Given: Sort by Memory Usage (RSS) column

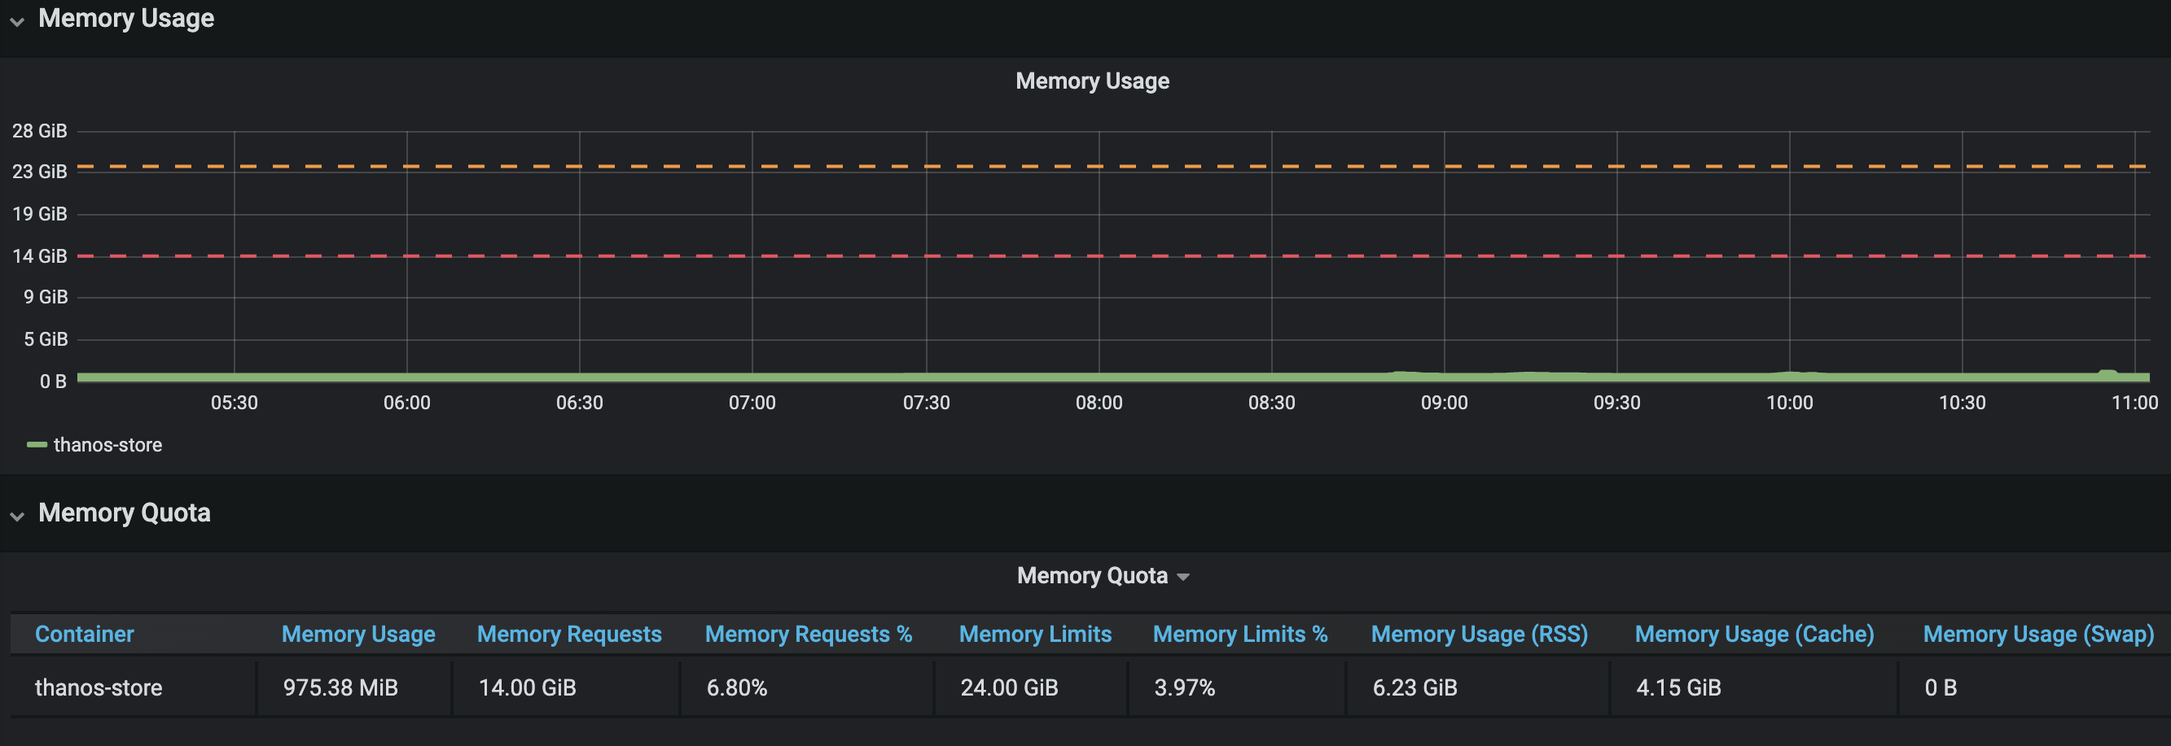Looking at the screenshot, I should point(1479,634).
